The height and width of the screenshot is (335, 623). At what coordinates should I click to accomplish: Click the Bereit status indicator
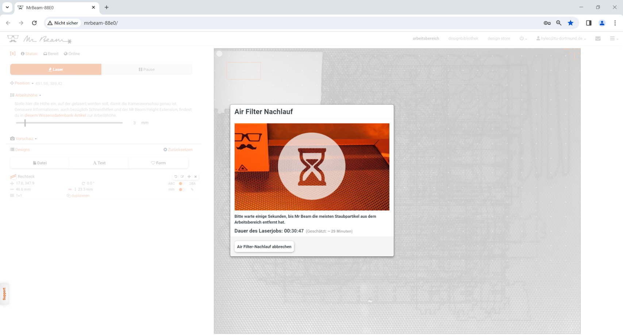coord(51,54)
